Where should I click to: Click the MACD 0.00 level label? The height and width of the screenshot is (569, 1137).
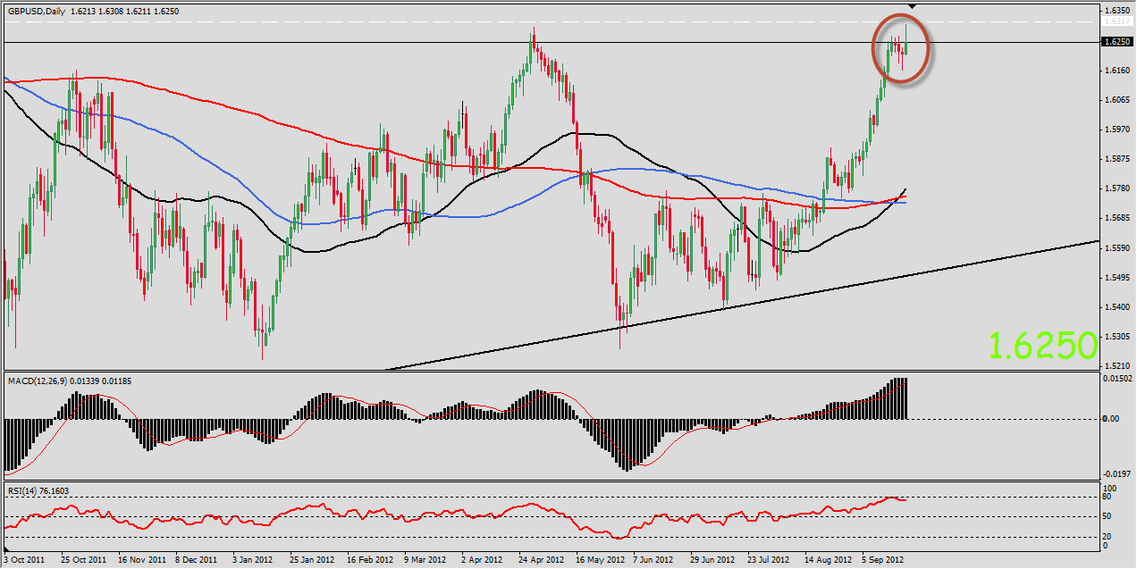coord(1110,419)
